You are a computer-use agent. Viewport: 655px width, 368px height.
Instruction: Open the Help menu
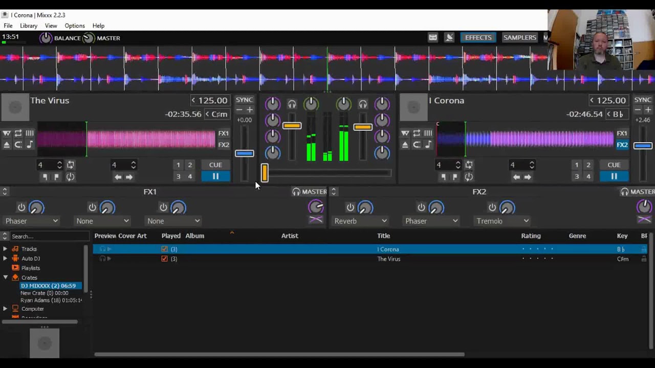tap(98, 26)
